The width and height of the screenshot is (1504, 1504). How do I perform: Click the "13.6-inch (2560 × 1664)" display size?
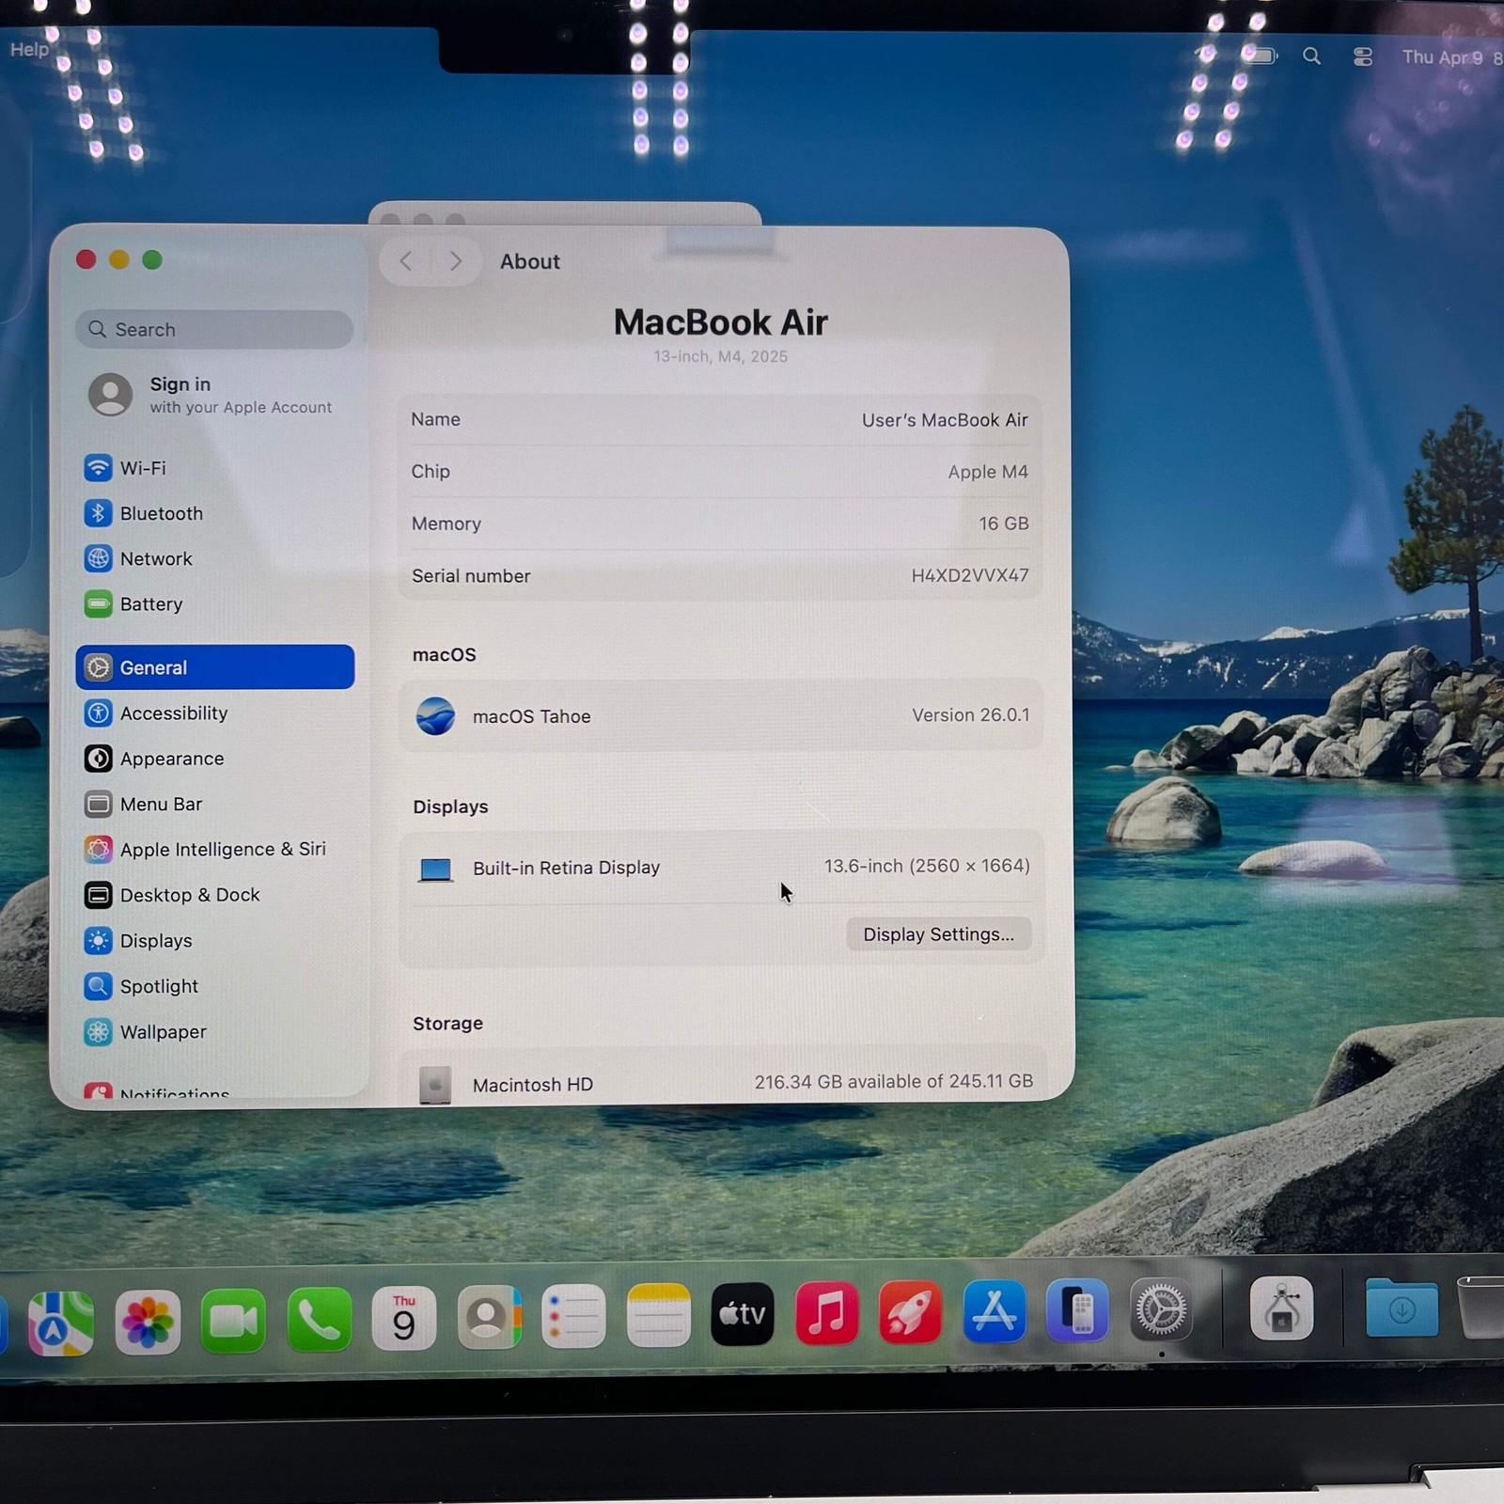point(927,866)
